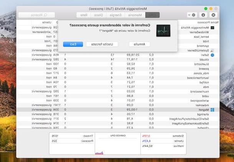This screenshot has width=234, height=162.
Task: Click the SystemUIServer process icon
Action: coord(213,51)
